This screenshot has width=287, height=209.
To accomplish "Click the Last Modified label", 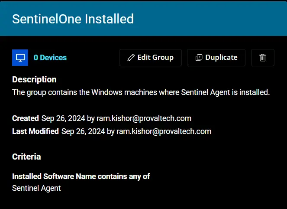I will coord(35,131).
